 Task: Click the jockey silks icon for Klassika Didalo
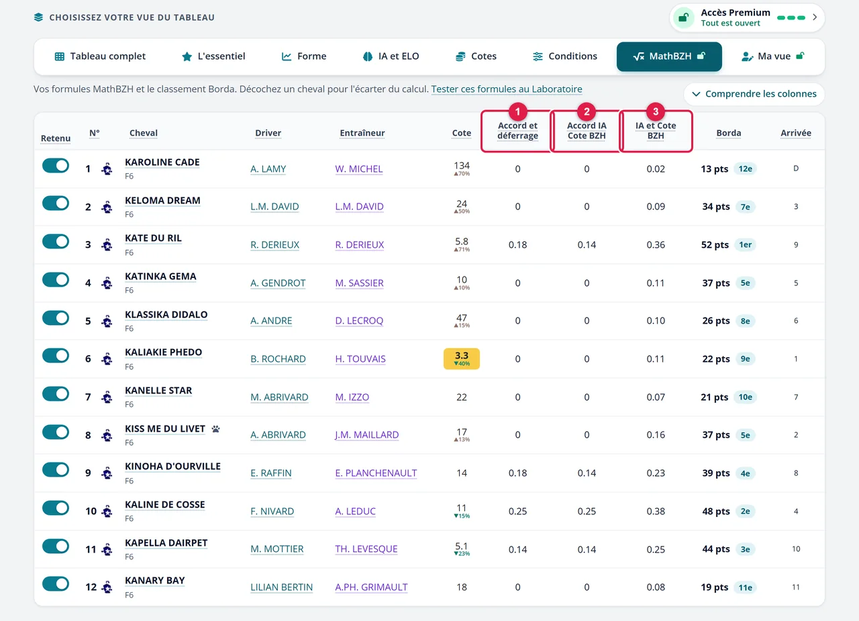point(107,321)
